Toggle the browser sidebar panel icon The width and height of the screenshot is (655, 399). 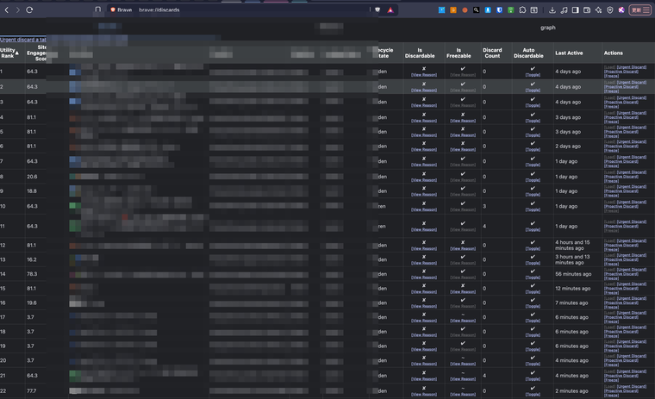click(575, 10)
